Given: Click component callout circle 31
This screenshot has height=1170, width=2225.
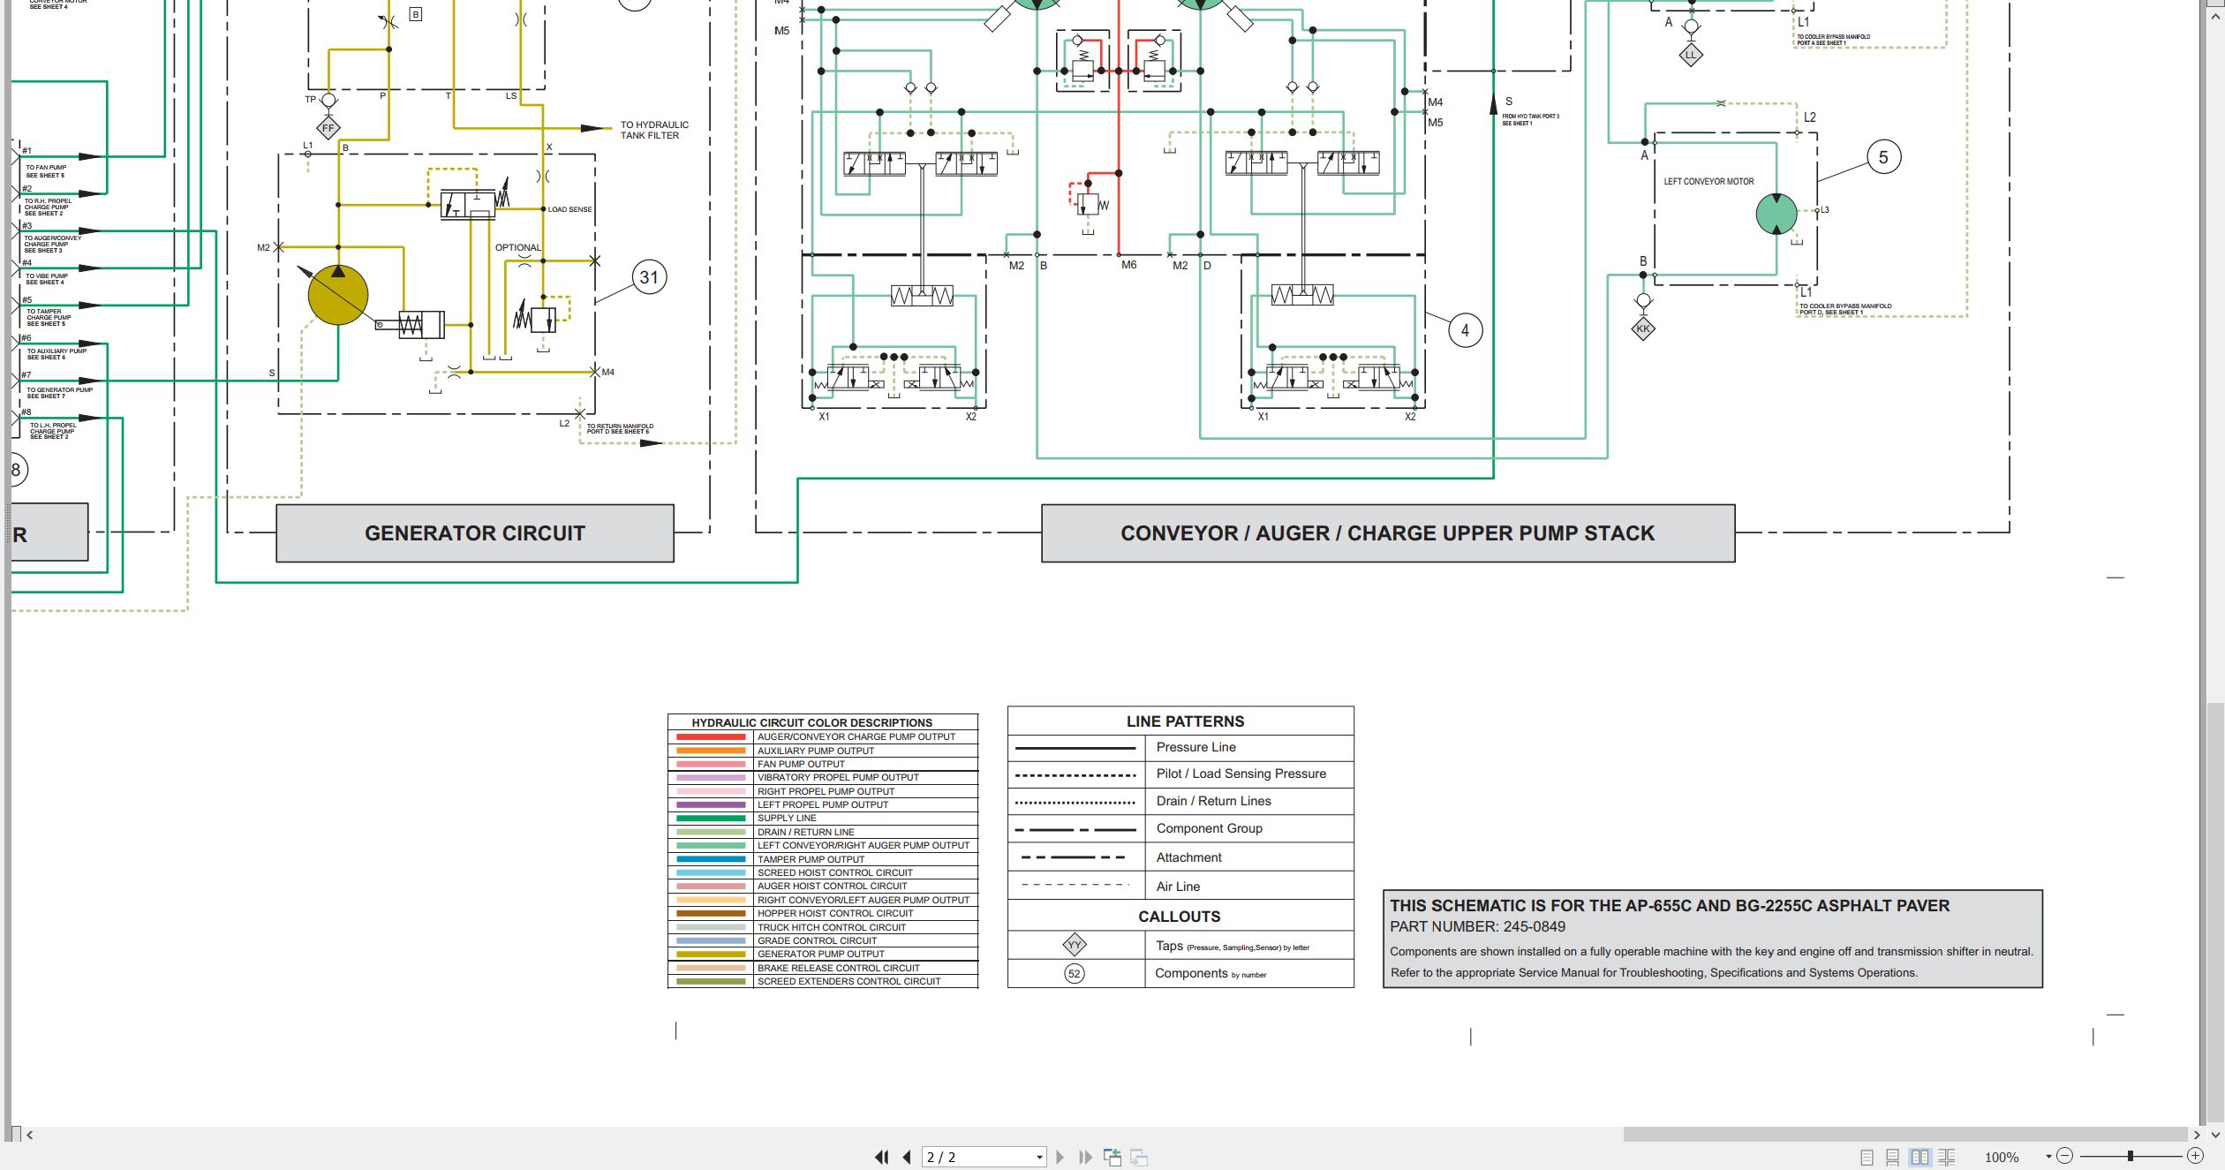Looking at the screenshot, I should 649,277.
